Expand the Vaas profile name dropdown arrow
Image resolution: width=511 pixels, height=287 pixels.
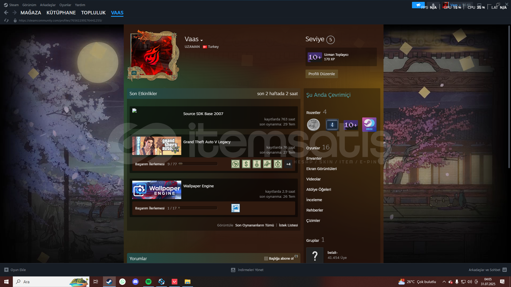click(202, 40)
